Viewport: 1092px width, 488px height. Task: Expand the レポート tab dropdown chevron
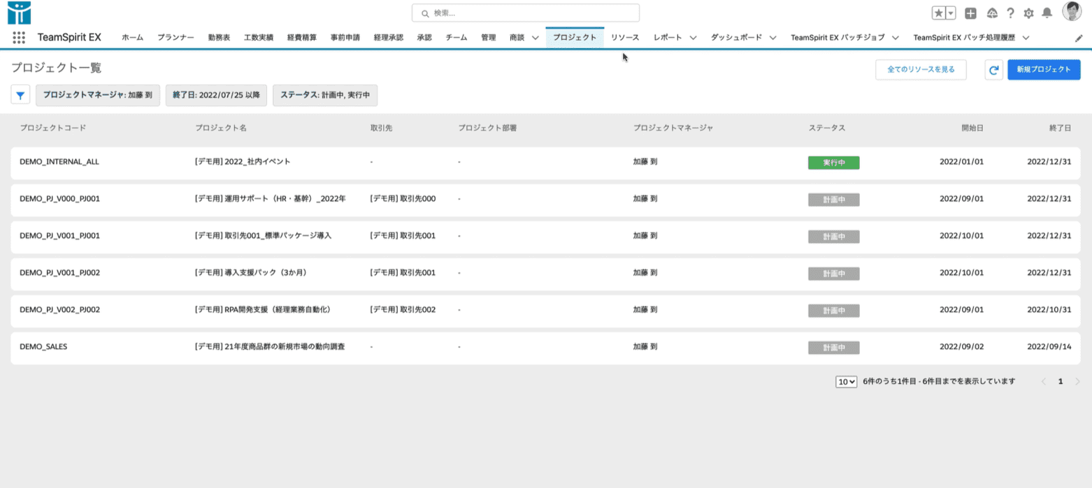(693, 38)
